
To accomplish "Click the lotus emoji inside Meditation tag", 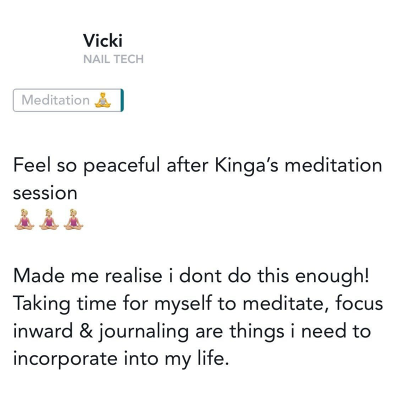I will [x=101, y=100].
